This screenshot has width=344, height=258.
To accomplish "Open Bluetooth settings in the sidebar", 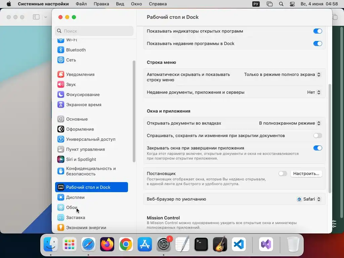I will coord(76,50).
